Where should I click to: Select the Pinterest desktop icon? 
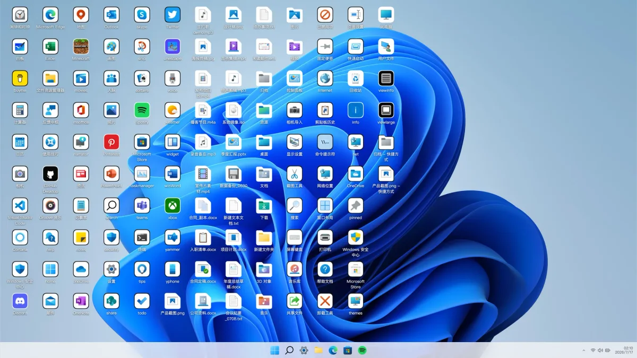click(111, 142)
